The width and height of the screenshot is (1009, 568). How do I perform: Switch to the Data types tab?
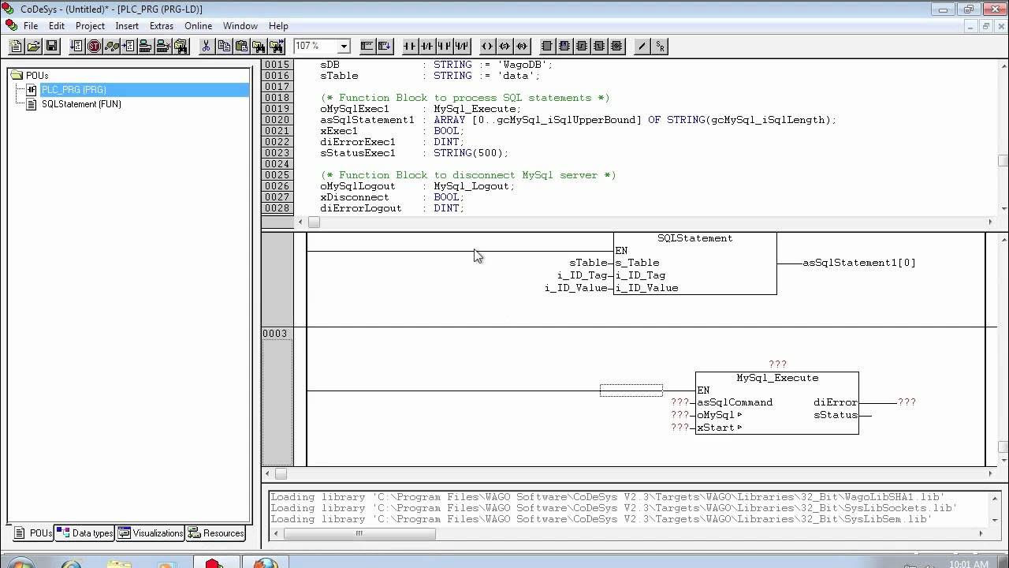pyautogui.click(x=85, y=533)
